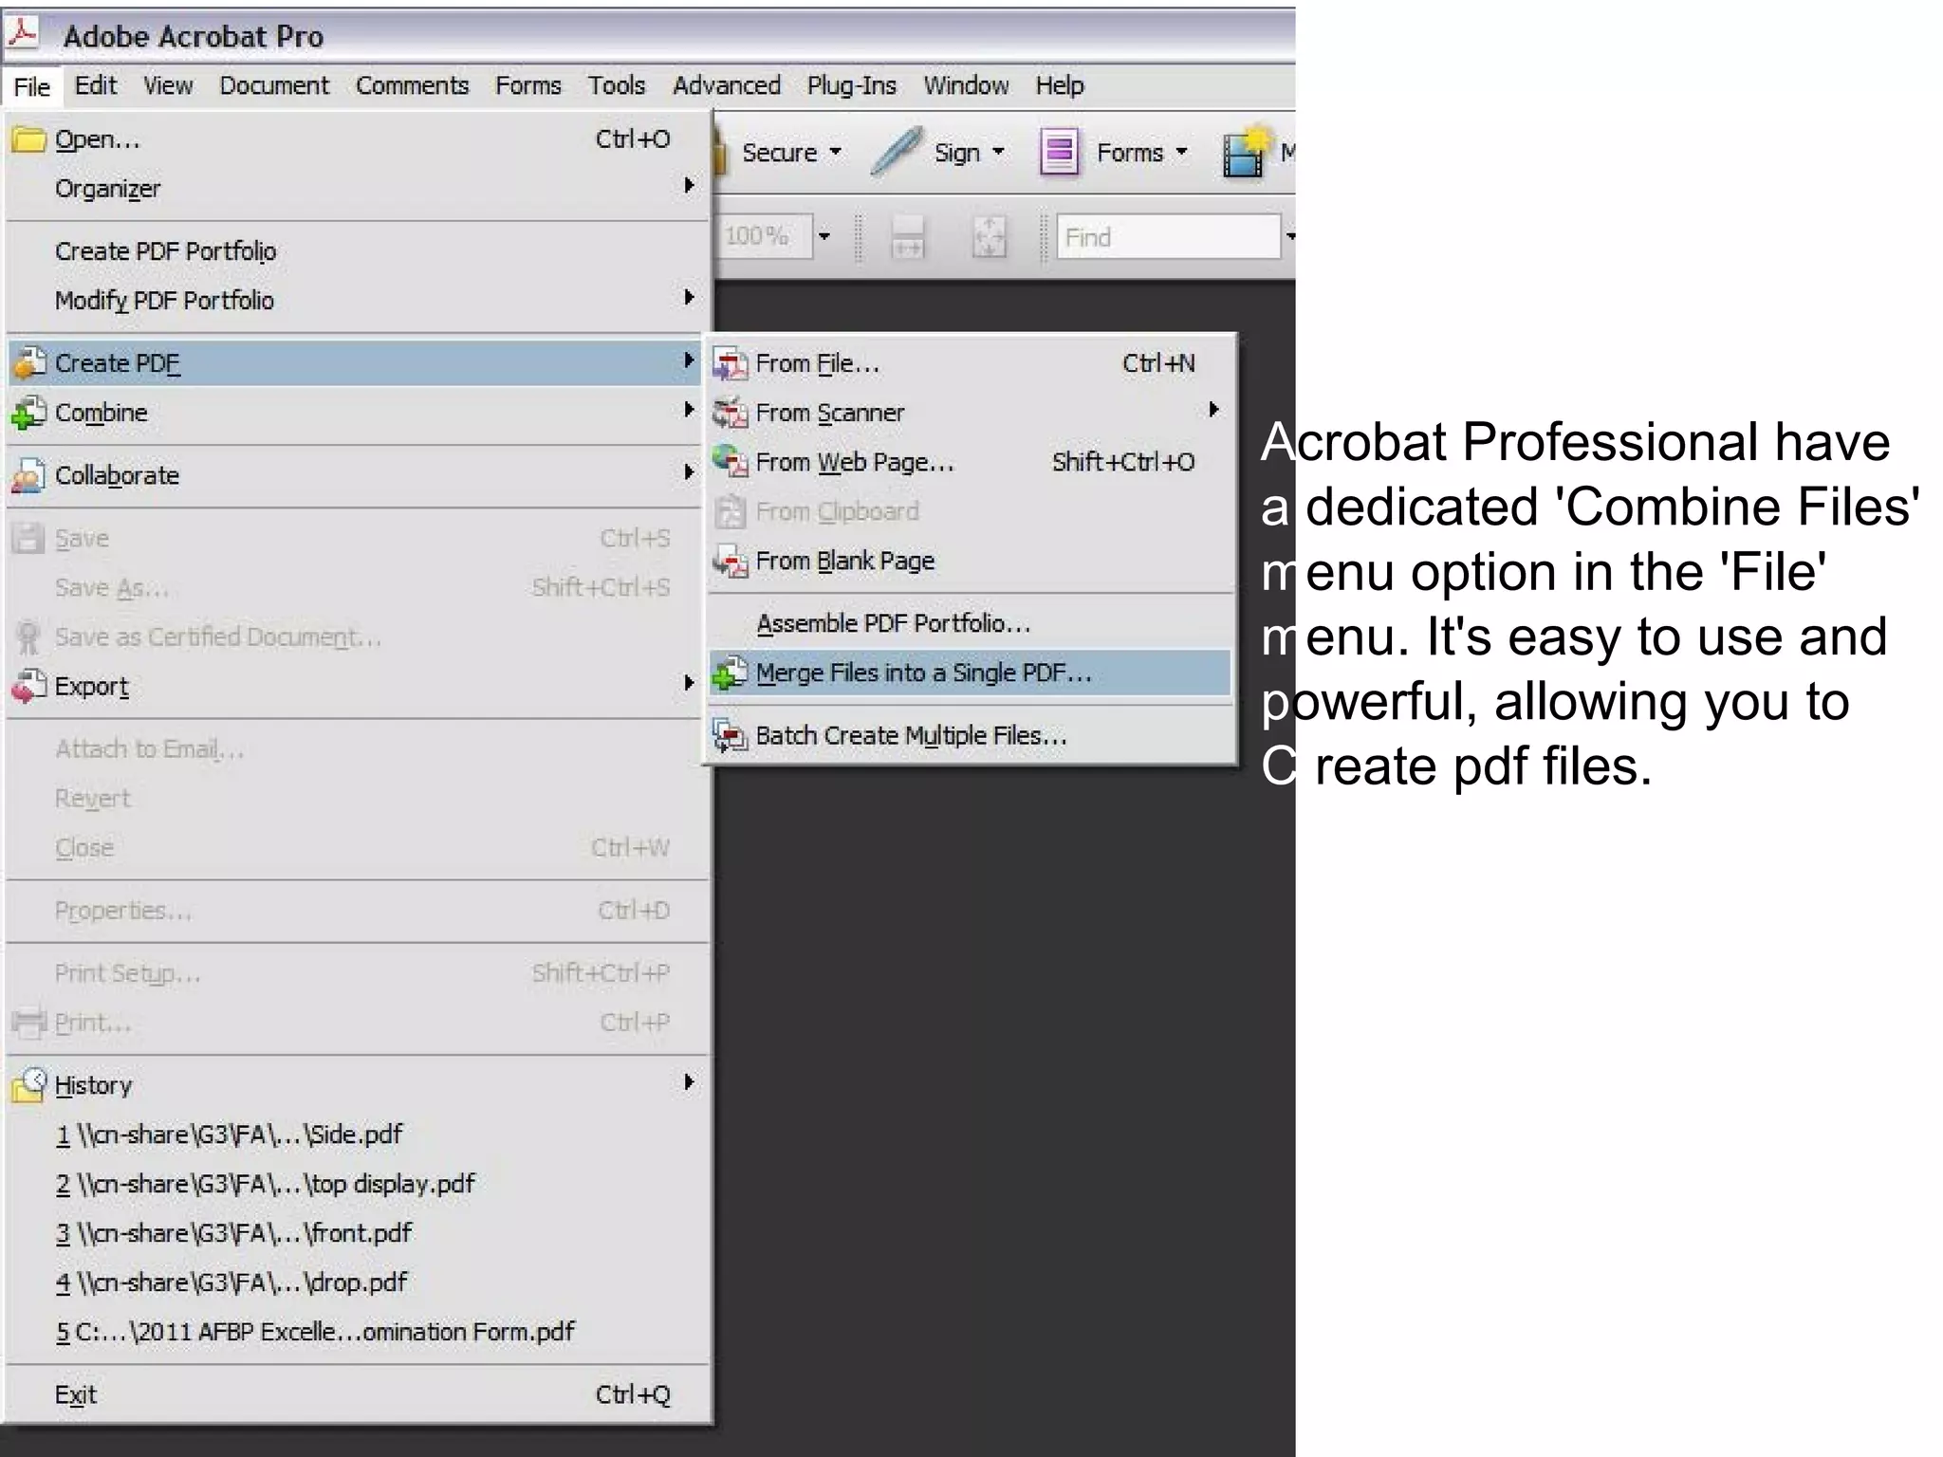Open the Document menu
1943x1457 pixels.
(274, 85)
